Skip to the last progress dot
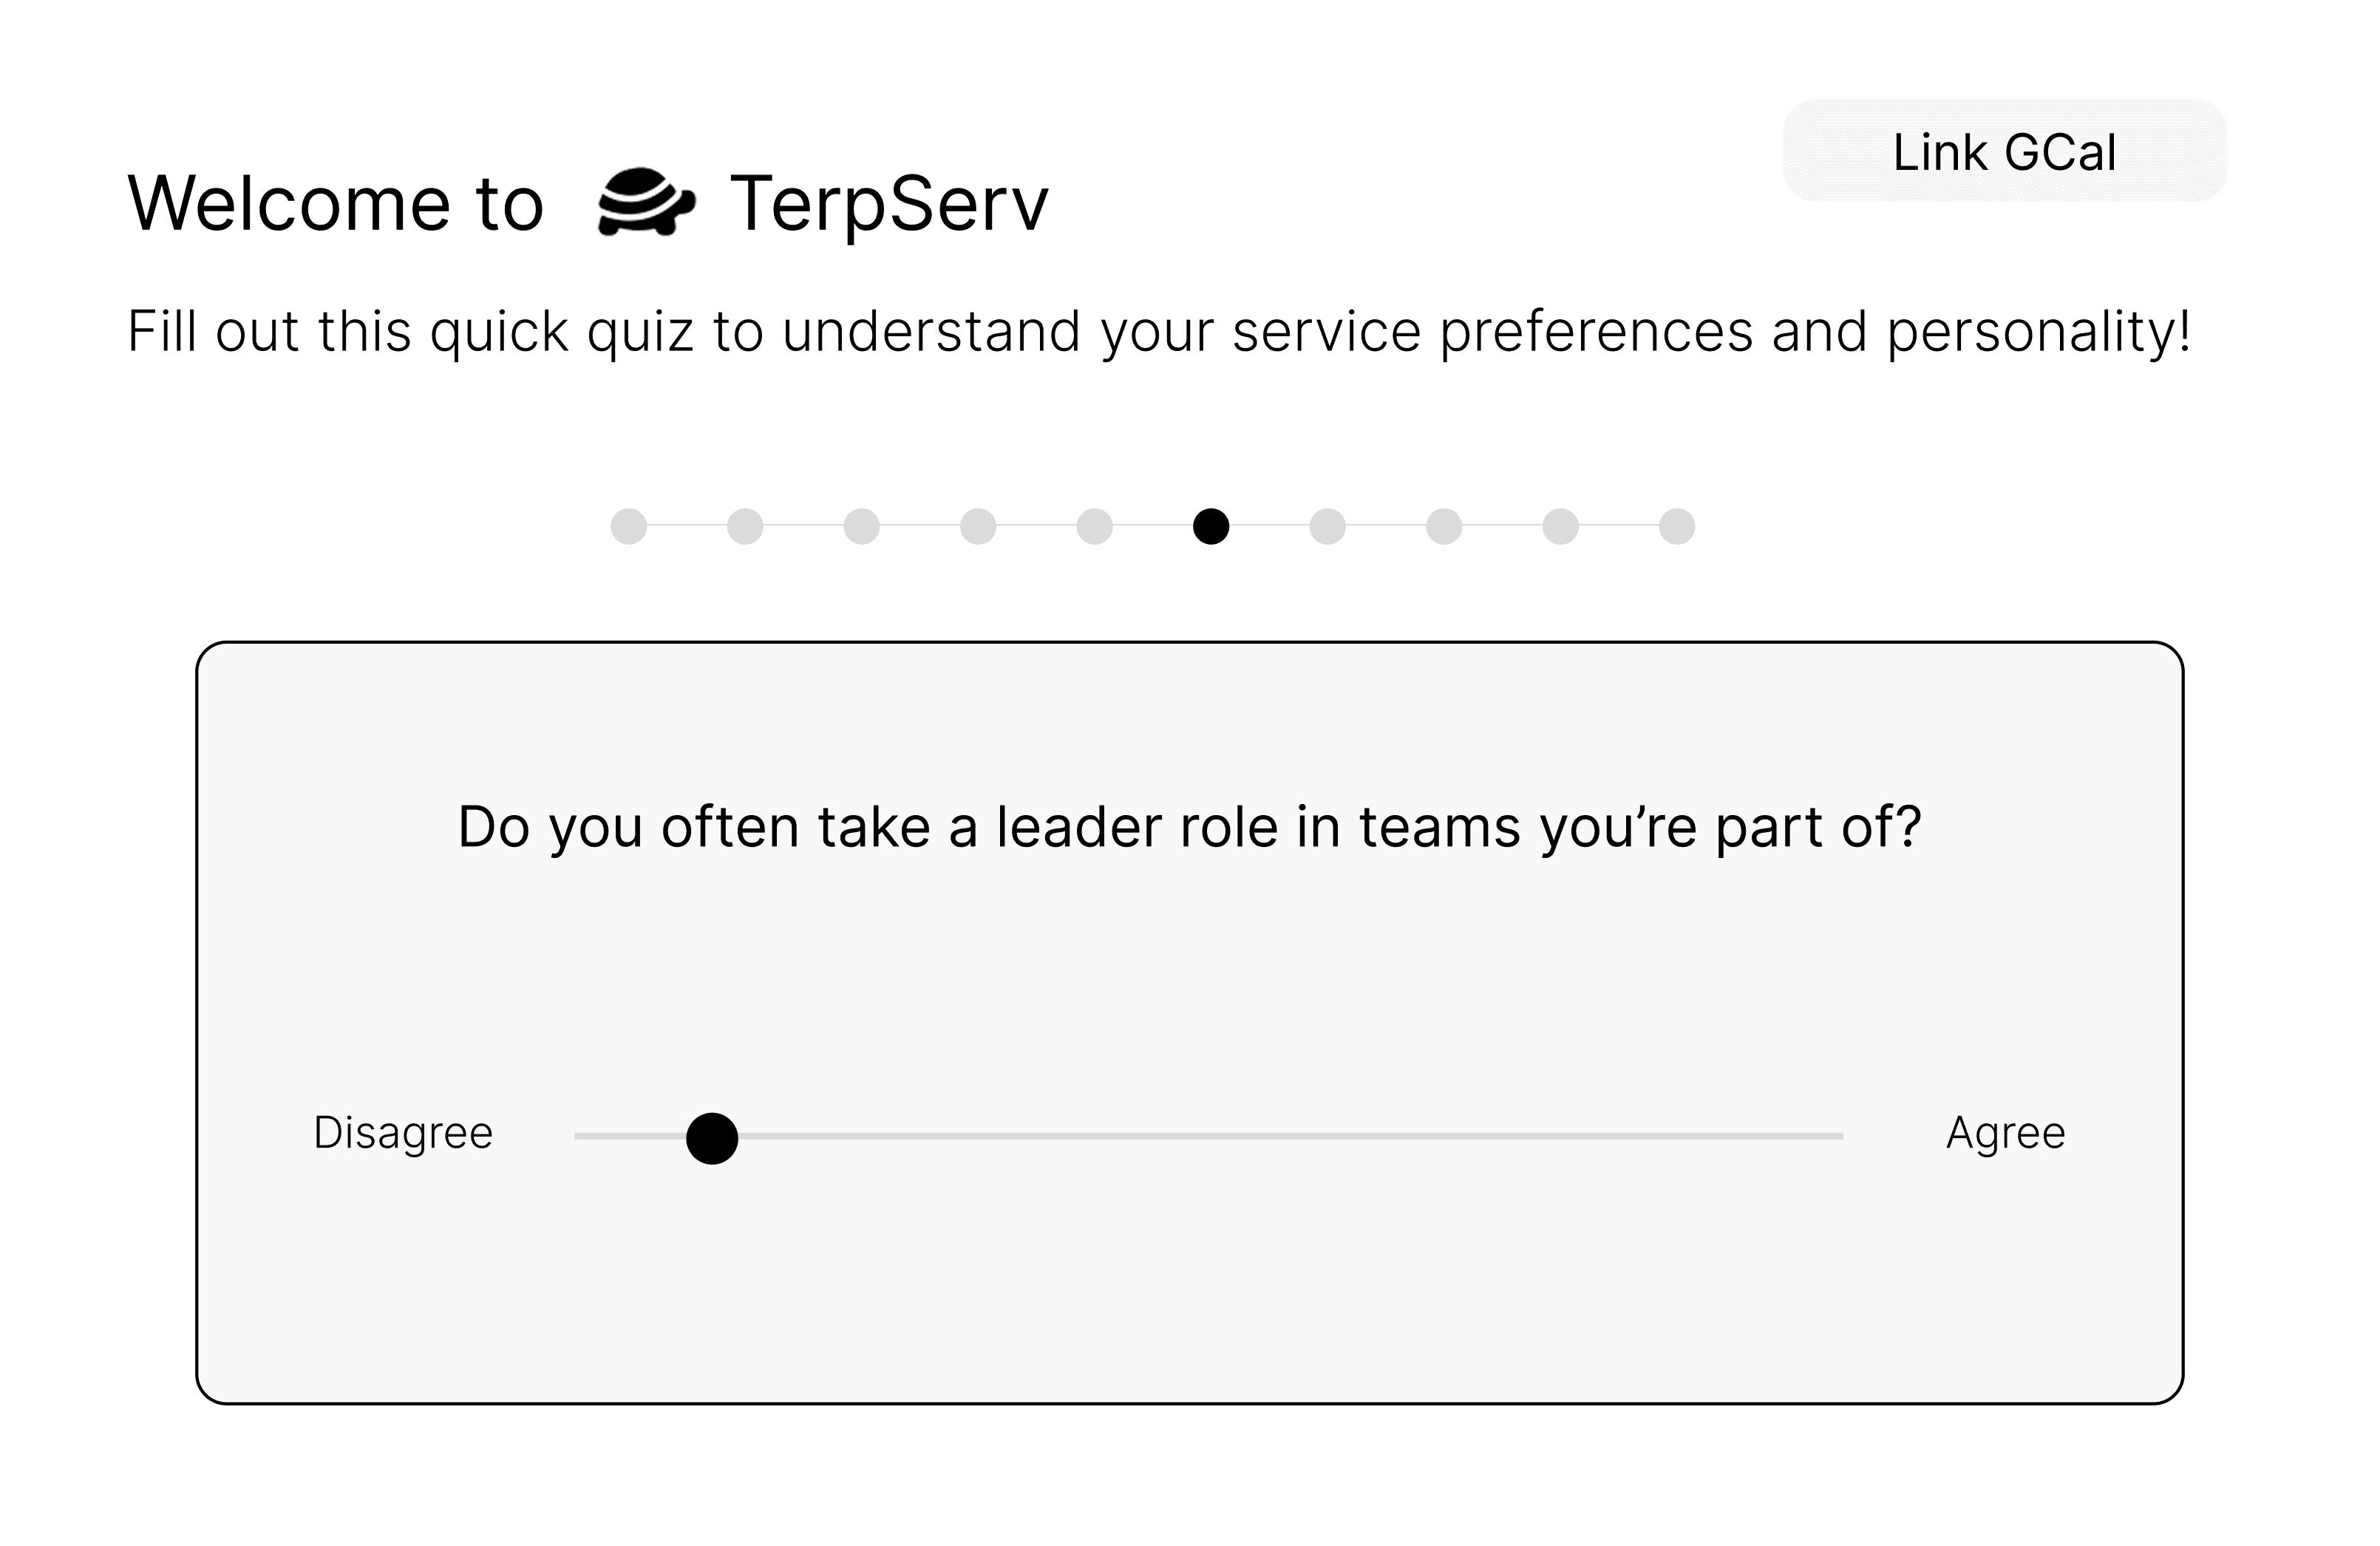Image resolution: width=2380 pixels, height=1546 pixels. (x=1677, y=526)
